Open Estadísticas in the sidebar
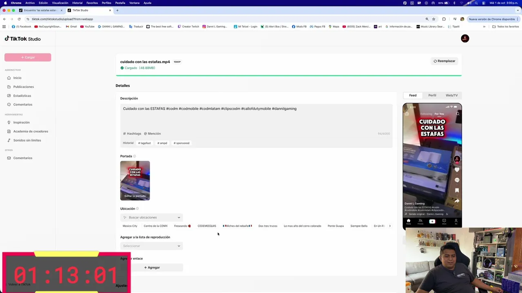 22,96
